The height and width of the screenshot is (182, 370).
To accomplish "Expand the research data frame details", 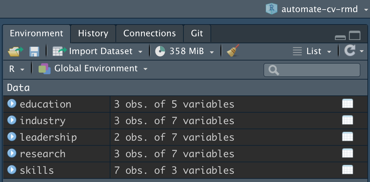I will pyautogui.click(x=12, y=153).
